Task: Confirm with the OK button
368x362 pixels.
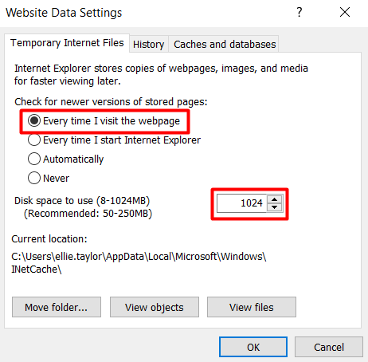Action: pyautogui.click(x=253, y=347)
